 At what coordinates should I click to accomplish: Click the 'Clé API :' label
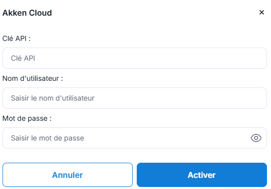(x=17, y=38)
